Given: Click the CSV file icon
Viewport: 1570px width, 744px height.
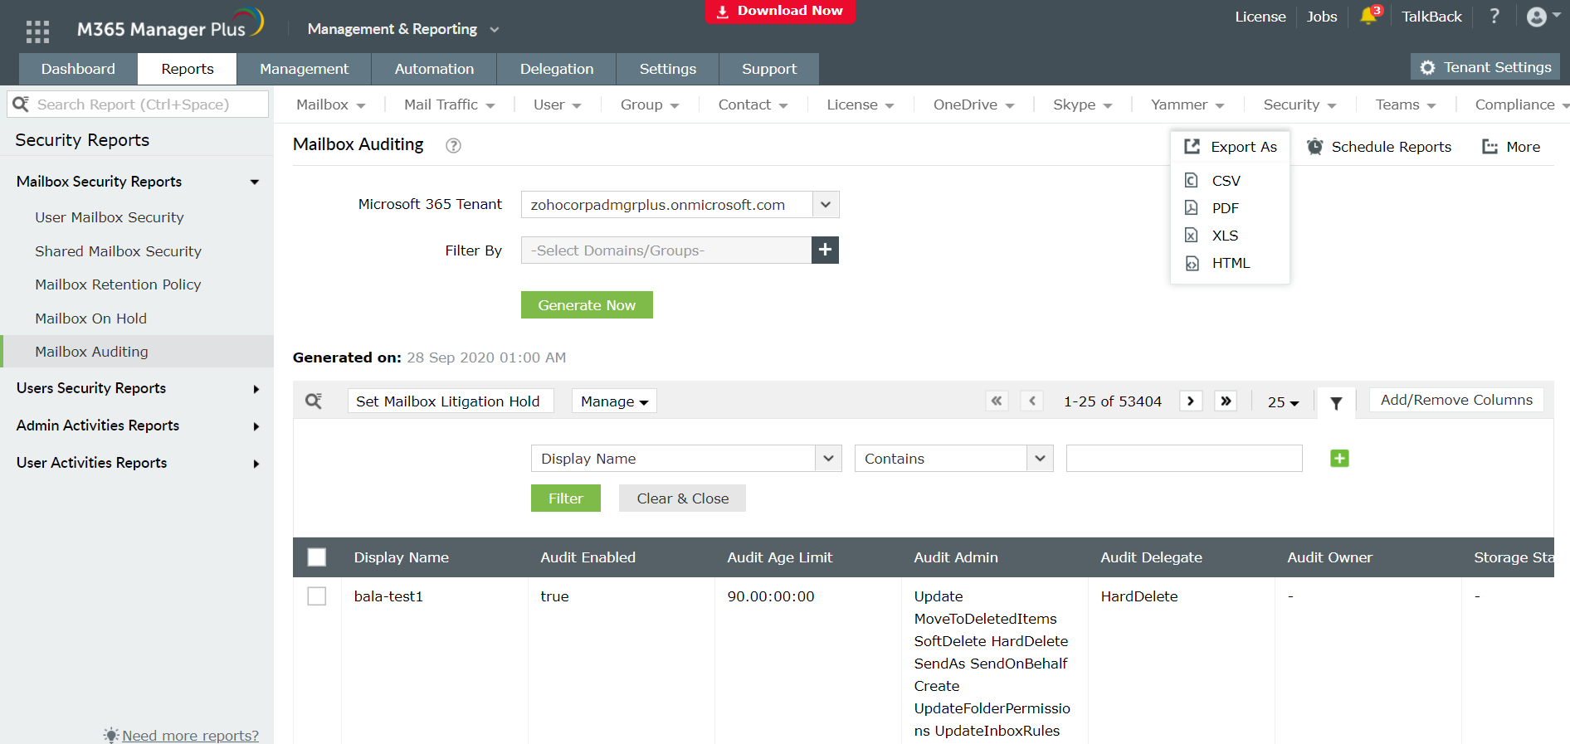Looking at the screenshot, I should (1192, 180).
